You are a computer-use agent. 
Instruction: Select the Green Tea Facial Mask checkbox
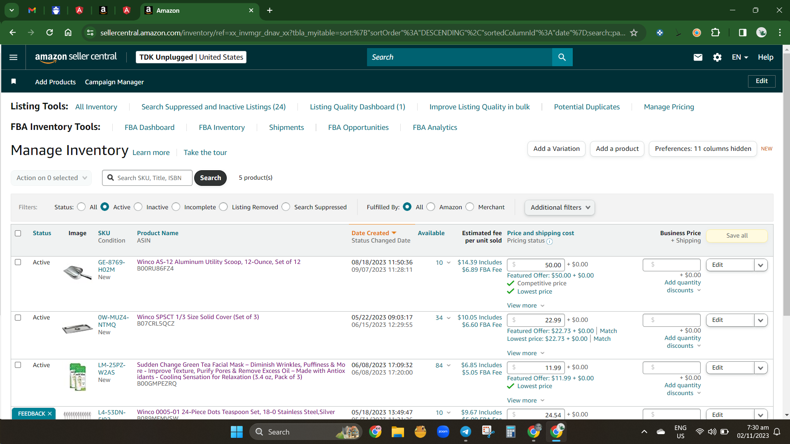(18, 365)
